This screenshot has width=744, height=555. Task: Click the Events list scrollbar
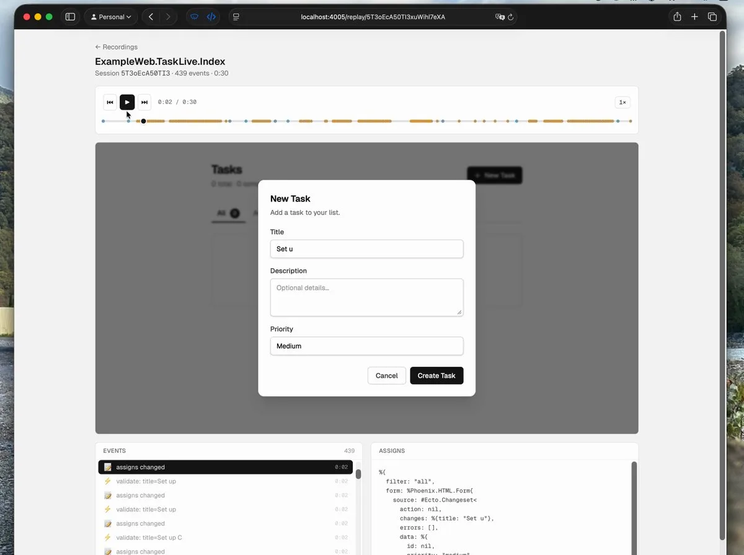point(358,474)
